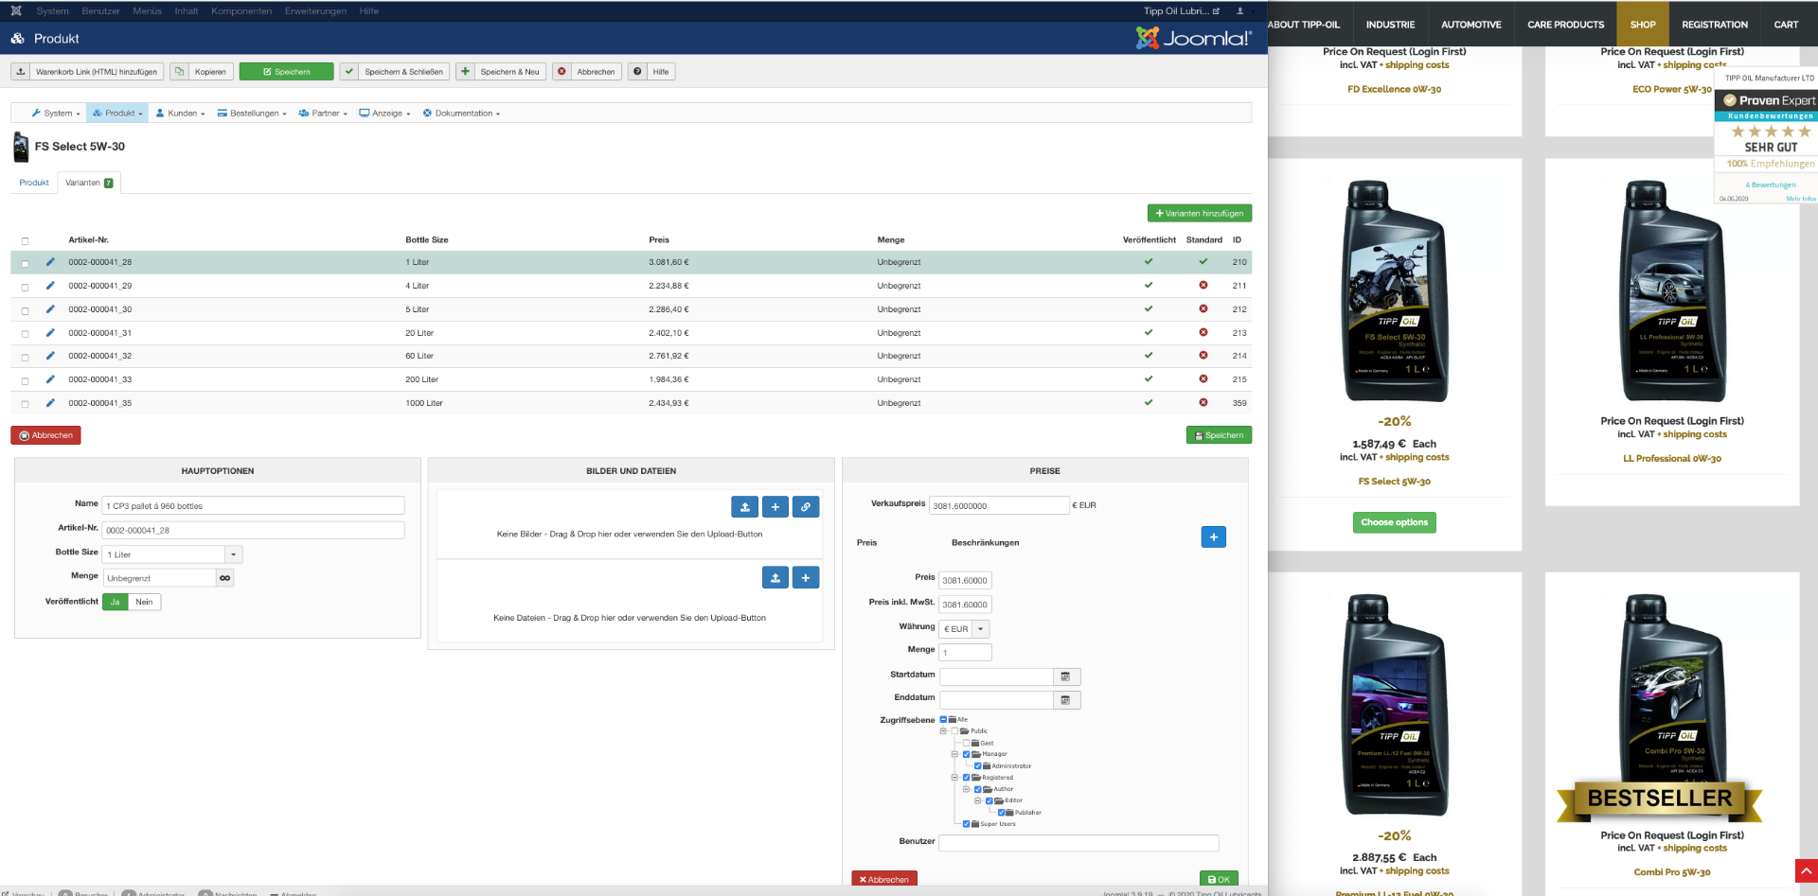The image size is (1818, 896).
Task: Set the 5 Liter variant as standard
Action: click(1203, 308)
